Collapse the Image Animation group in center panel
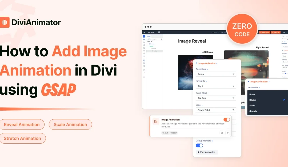 197,63
